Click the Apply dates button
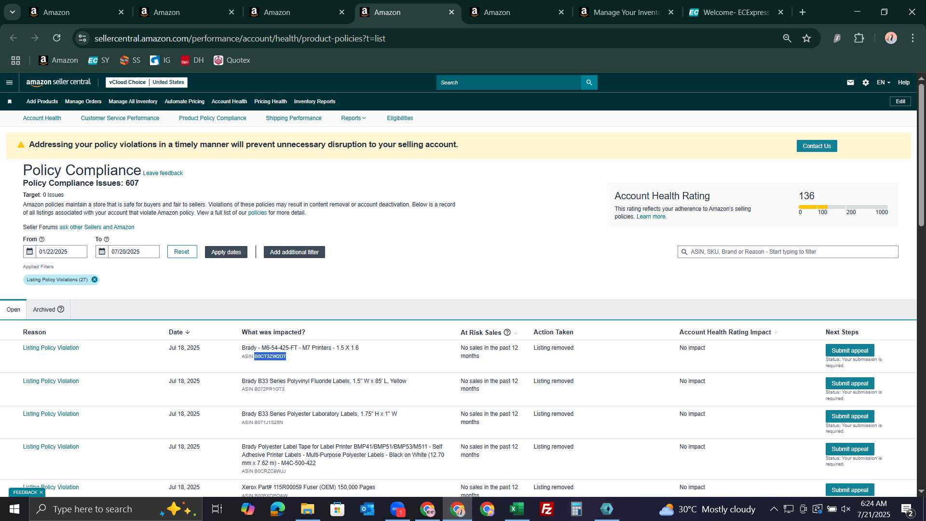Viewport: 926px width, 521px height. click(x=226, y=252)
